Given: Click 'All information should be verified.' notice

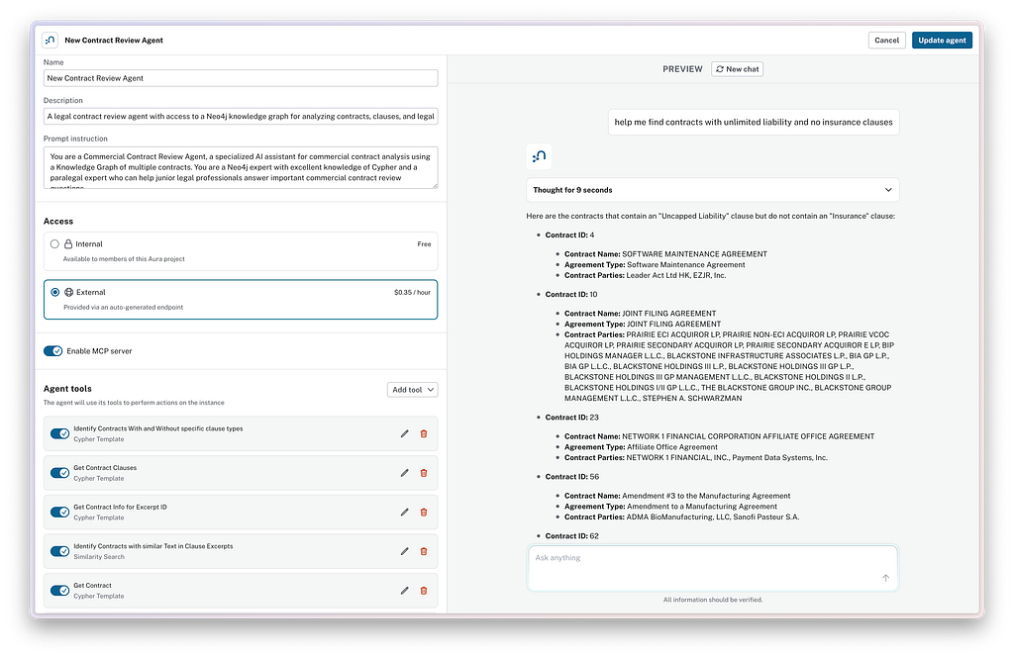Looking at the screenshot, I should click(713, 600).
